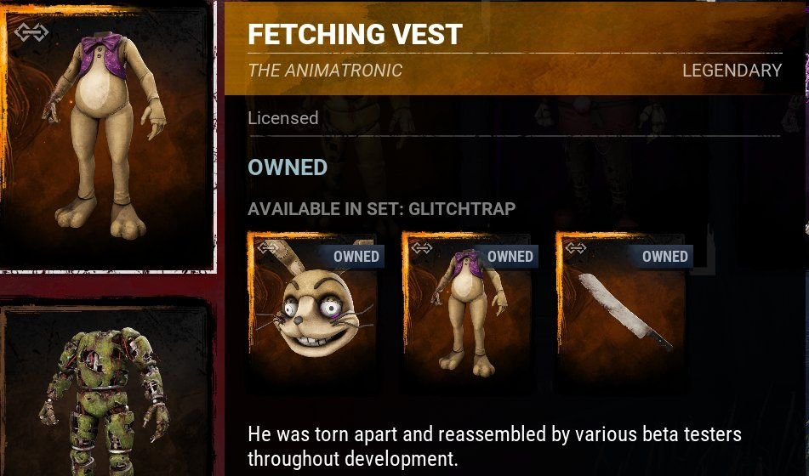Click linked-set icon on Fetching Vest tile
Viewport: 809px width, 476px height.
[31, 32]
